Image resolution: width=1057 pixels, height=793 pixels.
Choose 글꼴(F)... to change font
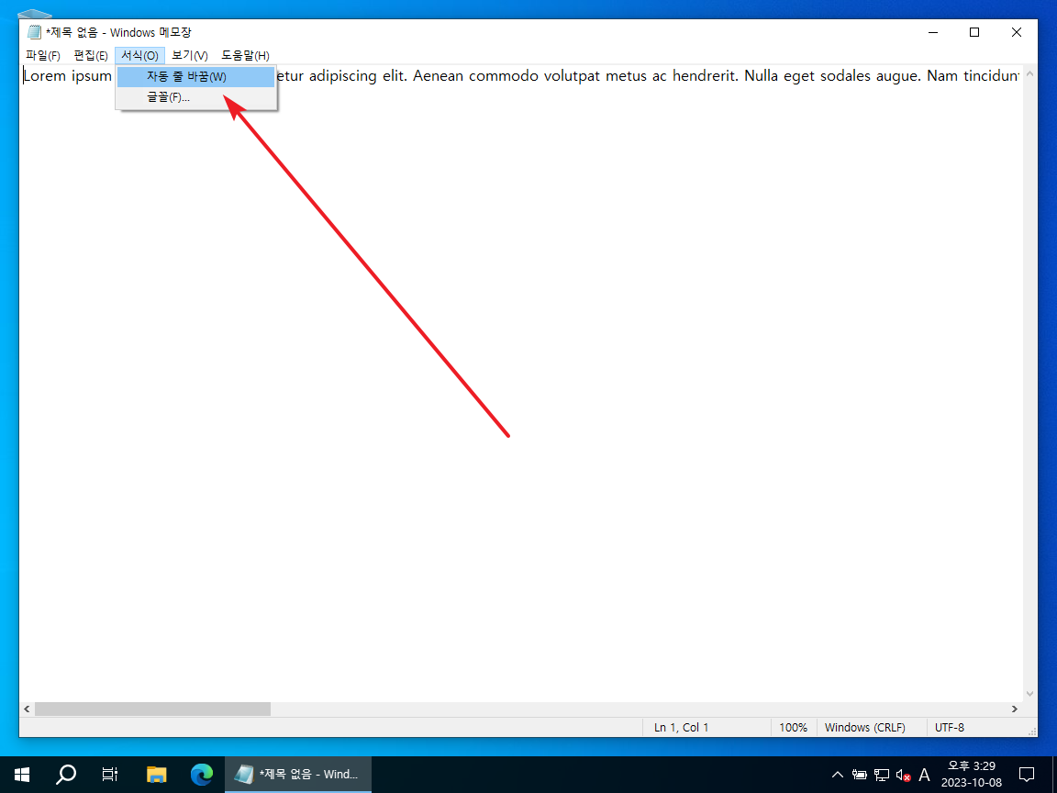tap(195, 97)
